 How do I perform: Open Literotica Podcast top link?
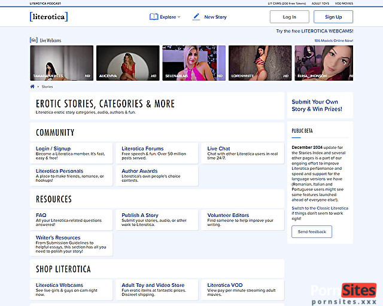click(x=45, y=4)
